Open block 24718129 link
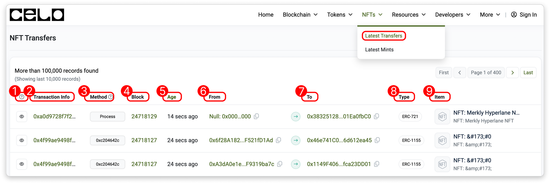Viewport: 550px width, 184px height. (144, 116)
